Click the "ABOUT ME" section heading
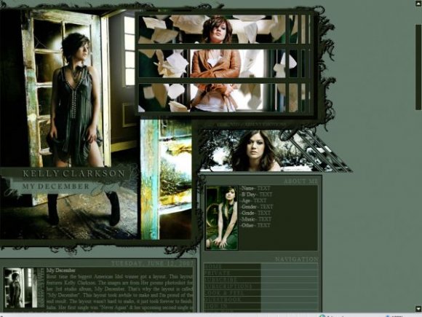Screen dimensions: 422x317 tap(301, 181)
